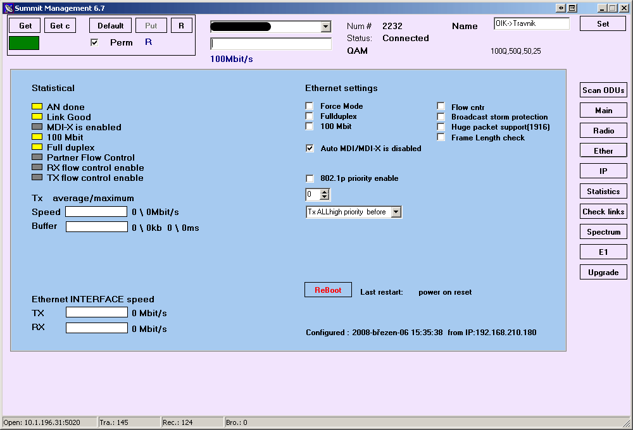The image size is (633, 430).
Task: Click the Get button
Action: click(25, 26)
